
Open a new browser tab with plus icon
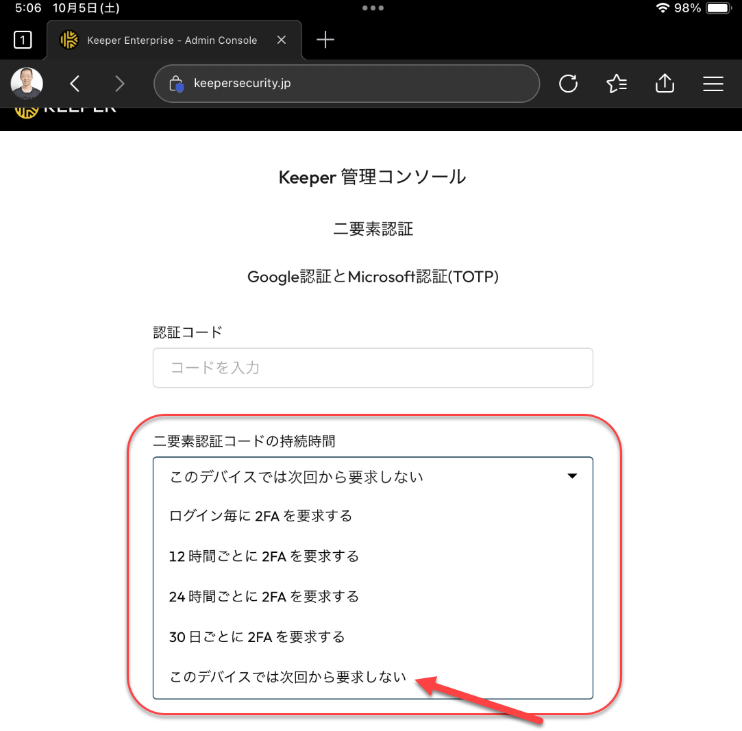coord(325,40)
